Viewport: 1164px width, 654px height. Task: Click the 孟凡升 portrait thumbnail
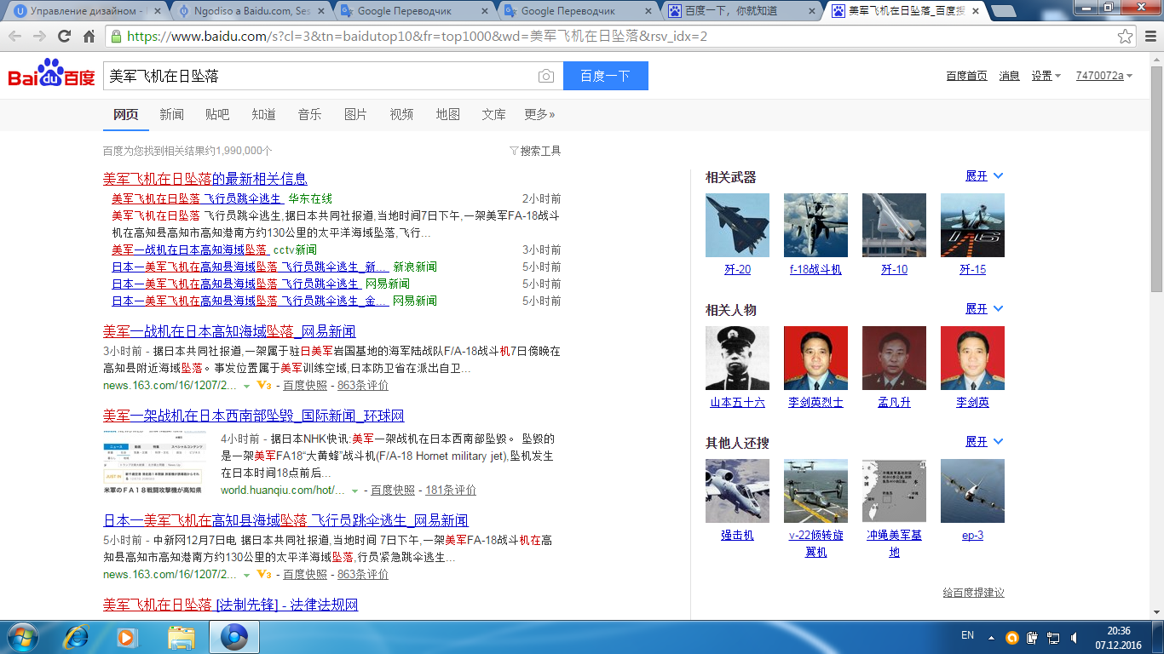pyautogui.click(x=894, y=358)
